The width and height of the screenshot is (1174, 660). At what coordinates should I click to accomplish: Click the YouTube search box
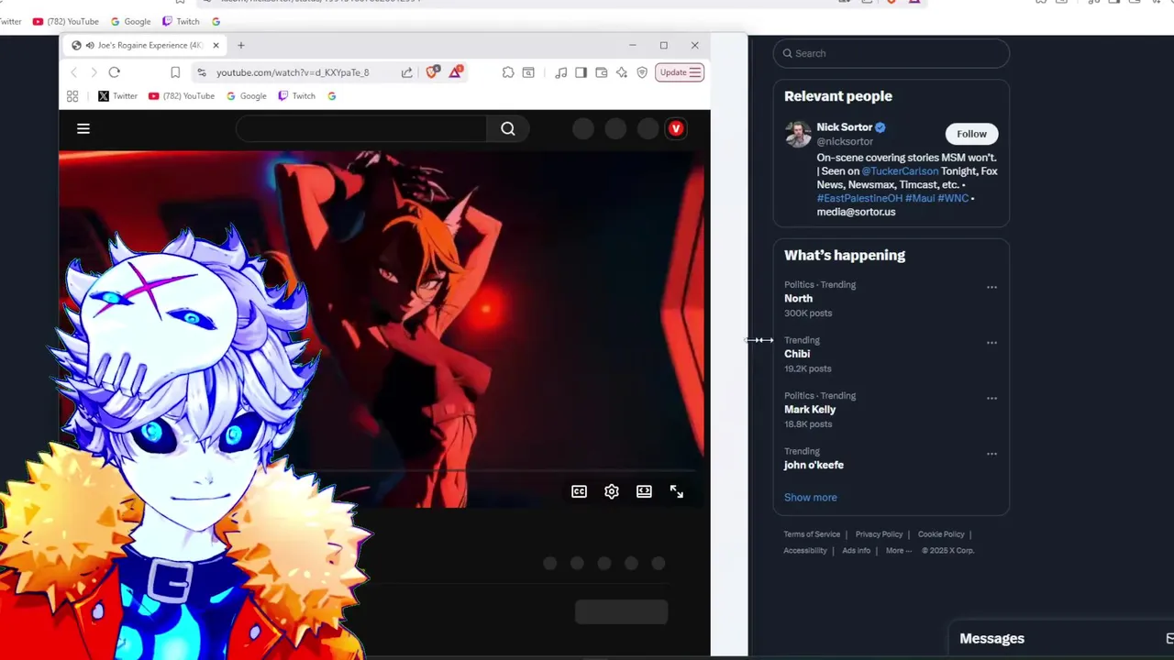361,129
